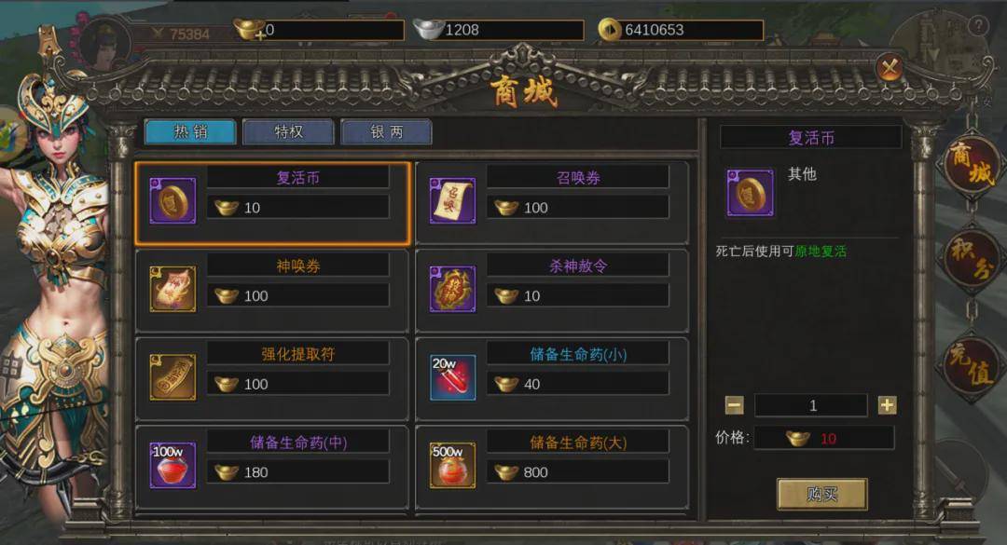Click the 购买 buy button
1007x545 pixels.
[822, 494]
